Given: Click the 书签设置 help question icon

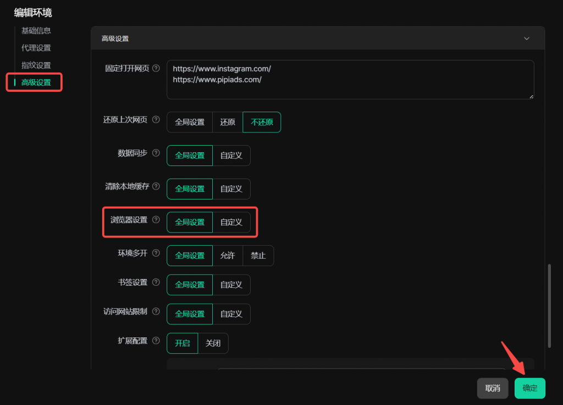Looking at the screenshot, I should point(156,282).
